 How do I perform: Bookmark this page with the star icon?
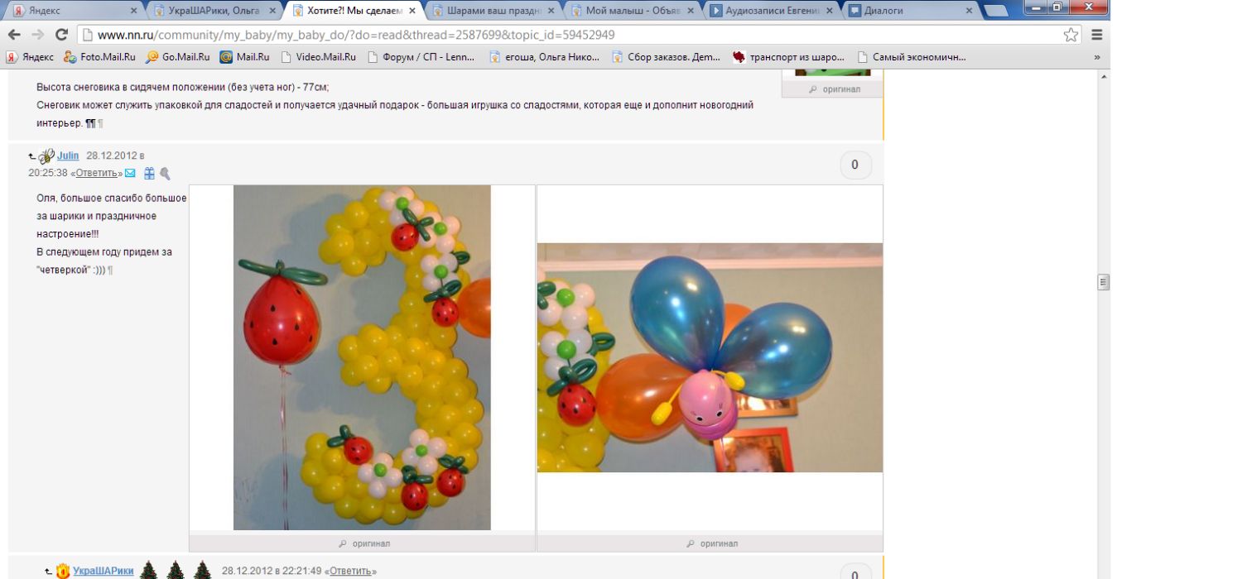click(x=1071, y=35)
